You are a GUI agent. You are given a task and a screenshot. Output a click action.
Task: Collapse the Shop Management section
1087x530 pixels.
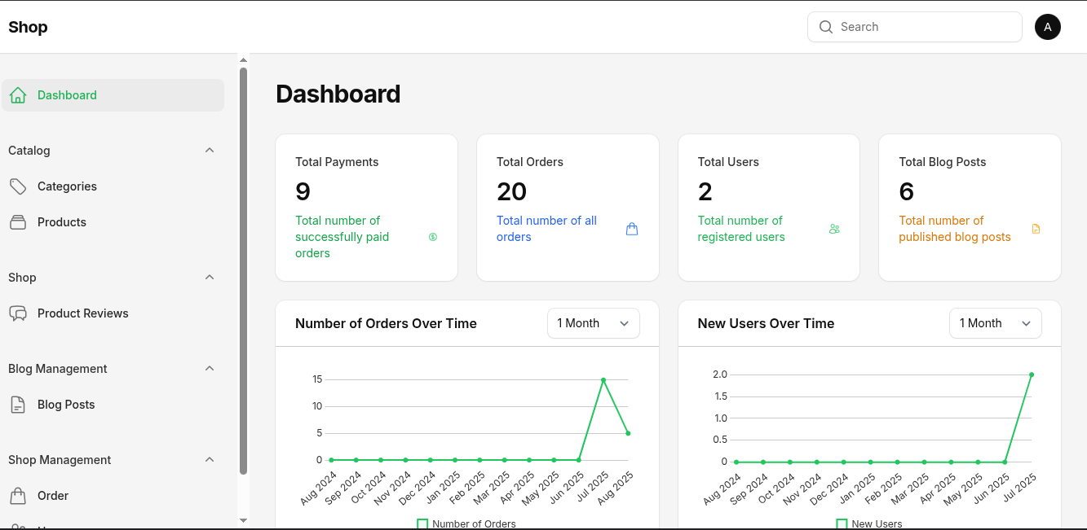point(210,460)
